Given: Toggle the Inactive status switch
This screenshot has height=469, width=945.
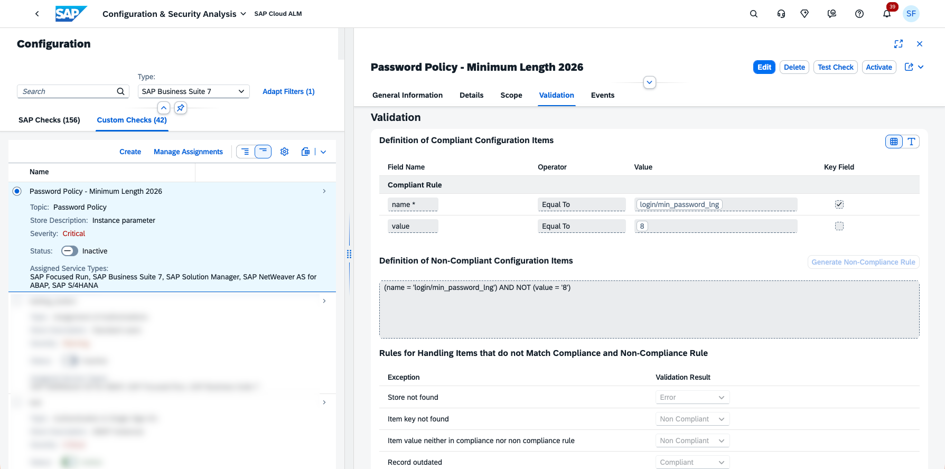Looking at the screenshot, I should tap(70, 251).
